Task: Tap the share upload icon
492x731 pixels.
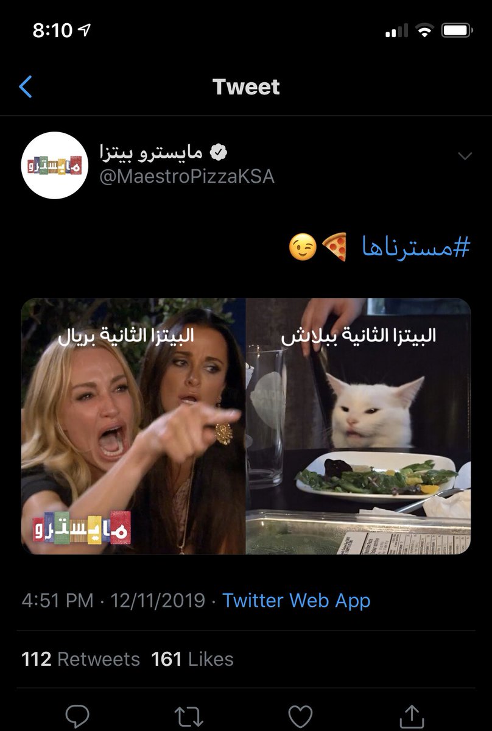Action: tap(412, 715)
